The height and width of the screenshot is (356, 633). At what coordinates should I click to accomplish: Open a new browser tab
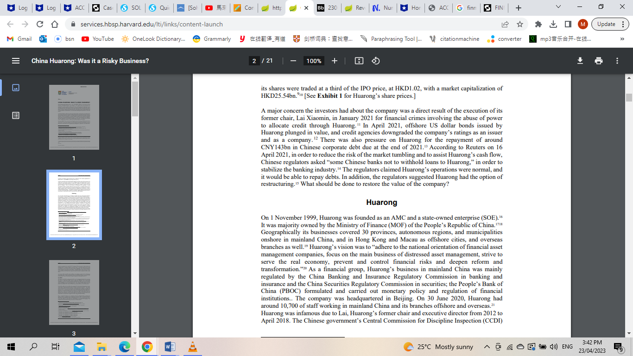tap(519, 8)
